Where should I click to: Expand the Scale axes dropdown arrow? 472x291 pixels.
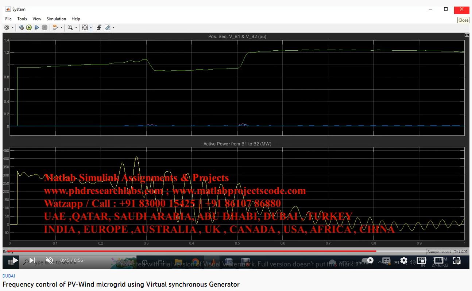click(91, 28)
